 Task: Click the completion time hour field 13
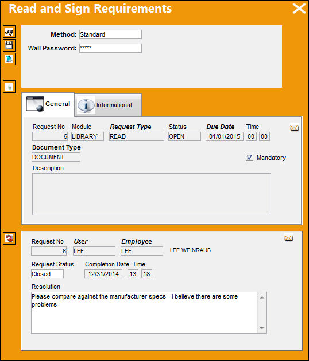click(133, 274)
